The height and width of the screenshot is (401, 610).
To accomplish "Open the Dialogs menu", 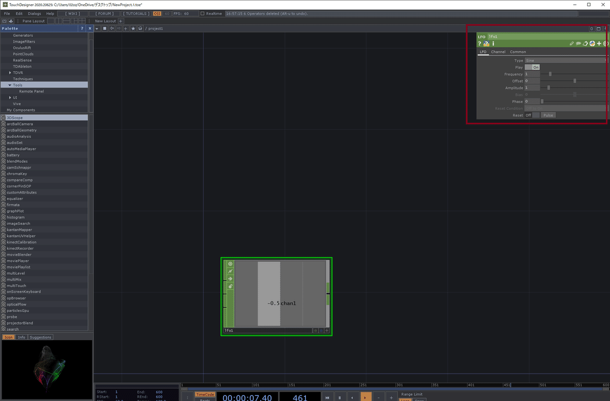I will click(34, 14).
